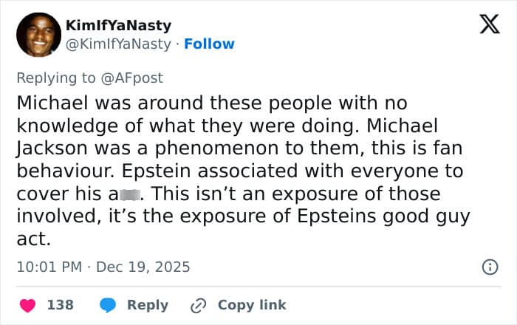Click the blurred censored word in tweet
Viewport: 517px width, 325px height.
point(132,194)
